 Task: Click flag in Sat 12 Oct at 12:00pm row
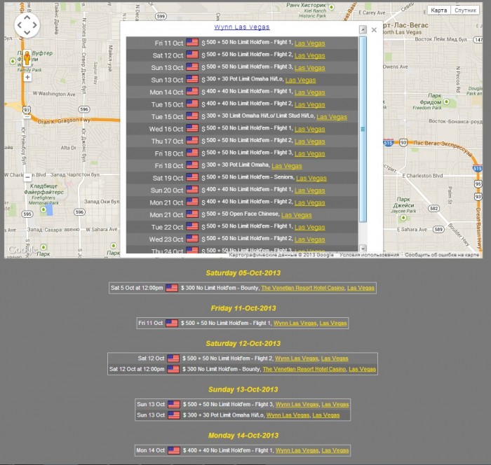point(173,369)
